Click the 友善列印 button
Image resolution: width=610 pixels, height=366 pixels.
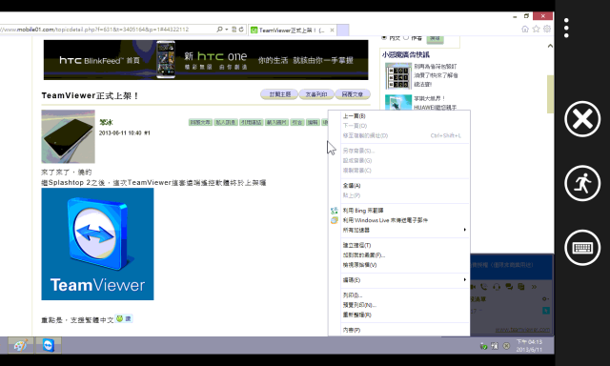(315, 94)
